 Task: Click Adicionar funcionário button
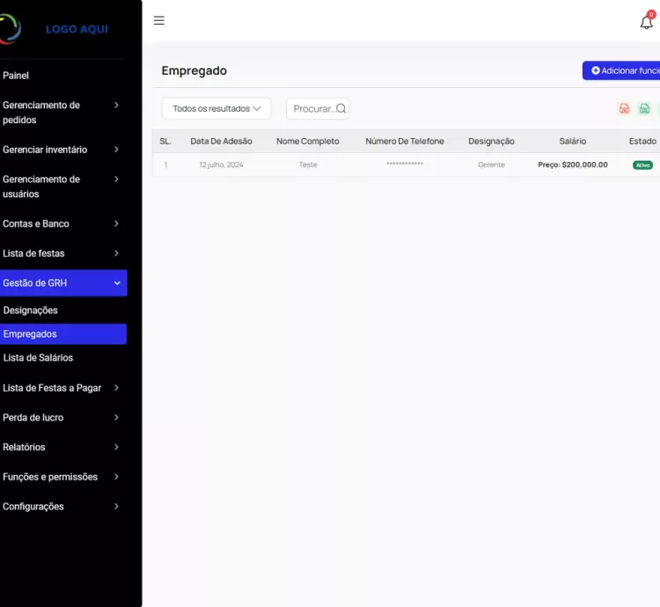click(624, 70)
